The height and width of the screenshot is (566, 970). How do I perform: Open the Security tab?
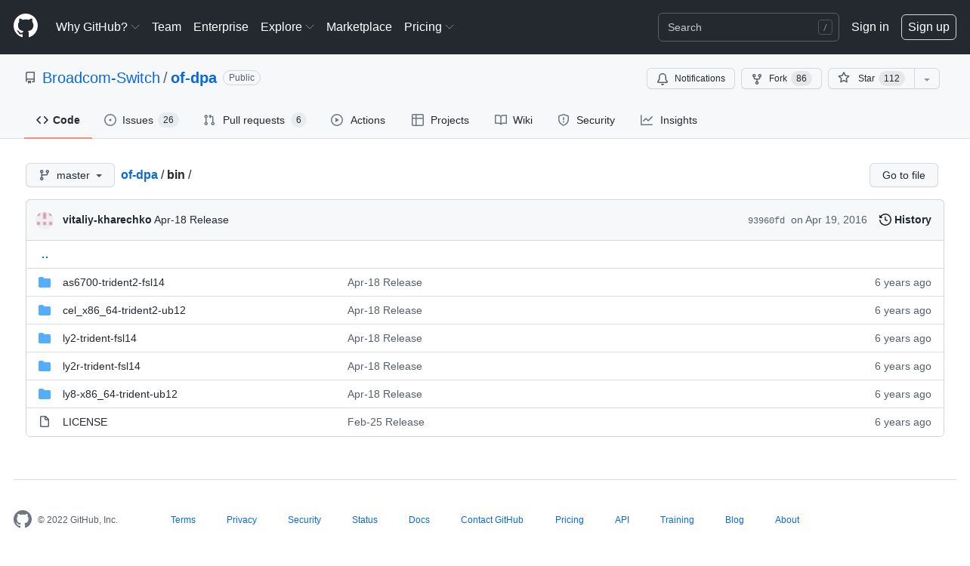[x=586, y=120]
